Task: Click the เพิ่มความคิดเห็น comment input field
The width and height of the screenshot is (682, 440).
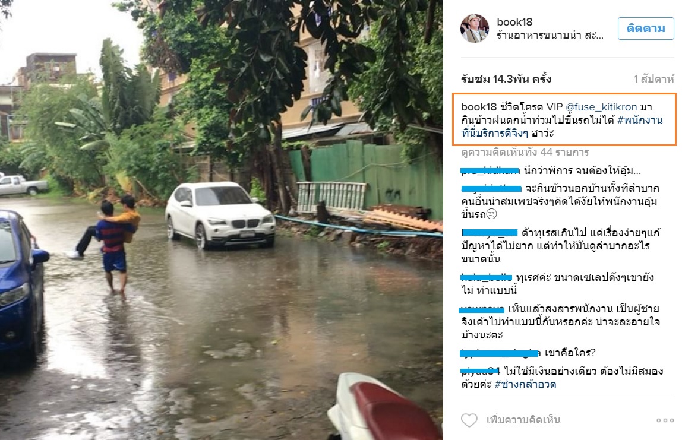Action: (523, 420)
